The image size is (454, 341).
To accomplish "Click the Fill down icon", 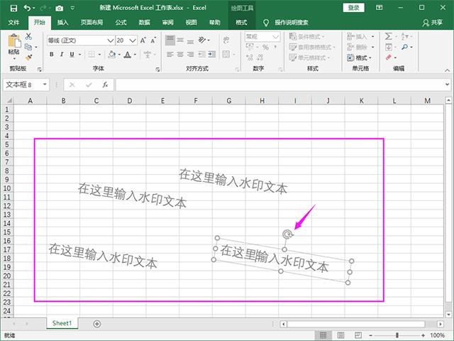I will 388,47.
